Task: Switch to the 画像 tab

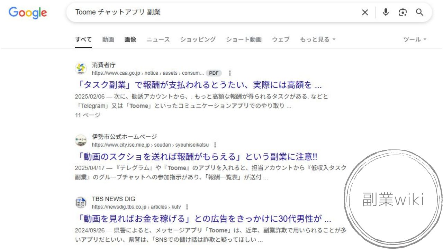Action: 130,39
